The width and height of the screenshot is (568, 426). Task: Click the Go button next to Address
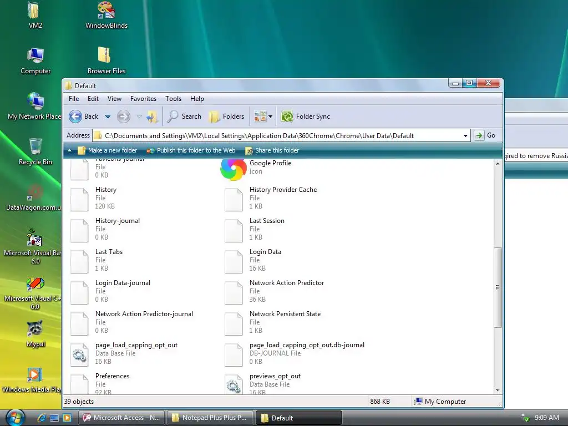(x=485, y=135)
